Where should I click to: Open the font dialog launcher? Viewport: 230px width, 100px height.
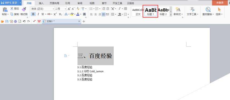pyautogui.click(x=86, y=17)
